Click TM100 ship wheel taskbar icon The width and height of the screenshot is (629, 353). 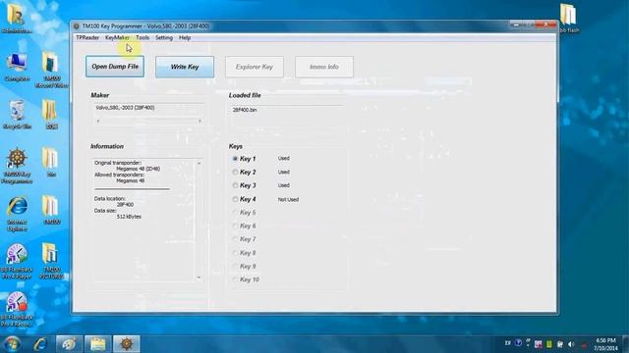(127, 344)
